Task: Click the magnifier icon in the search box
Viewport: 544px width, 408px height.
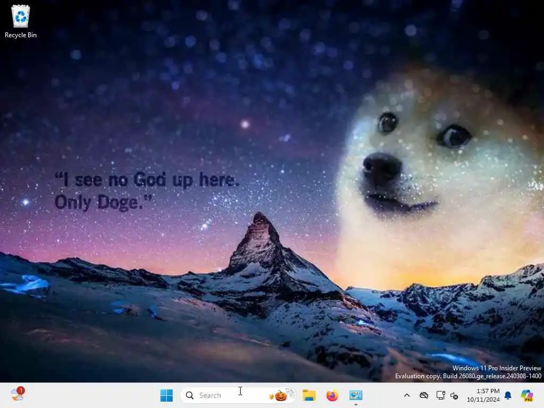Action: pyautogui.click(x=190, y=395)
